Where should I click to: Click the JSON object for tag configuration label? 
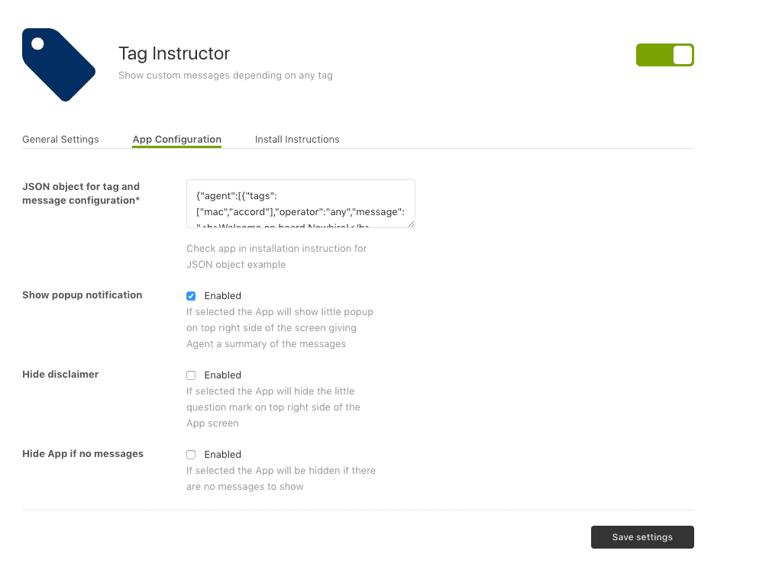[x=81, y=193]
